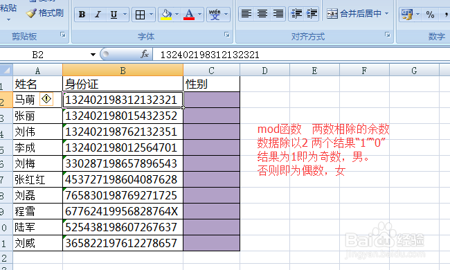Apply yellow fill color bucket
This screenshot has height=270, width=450.
[166, 15]
